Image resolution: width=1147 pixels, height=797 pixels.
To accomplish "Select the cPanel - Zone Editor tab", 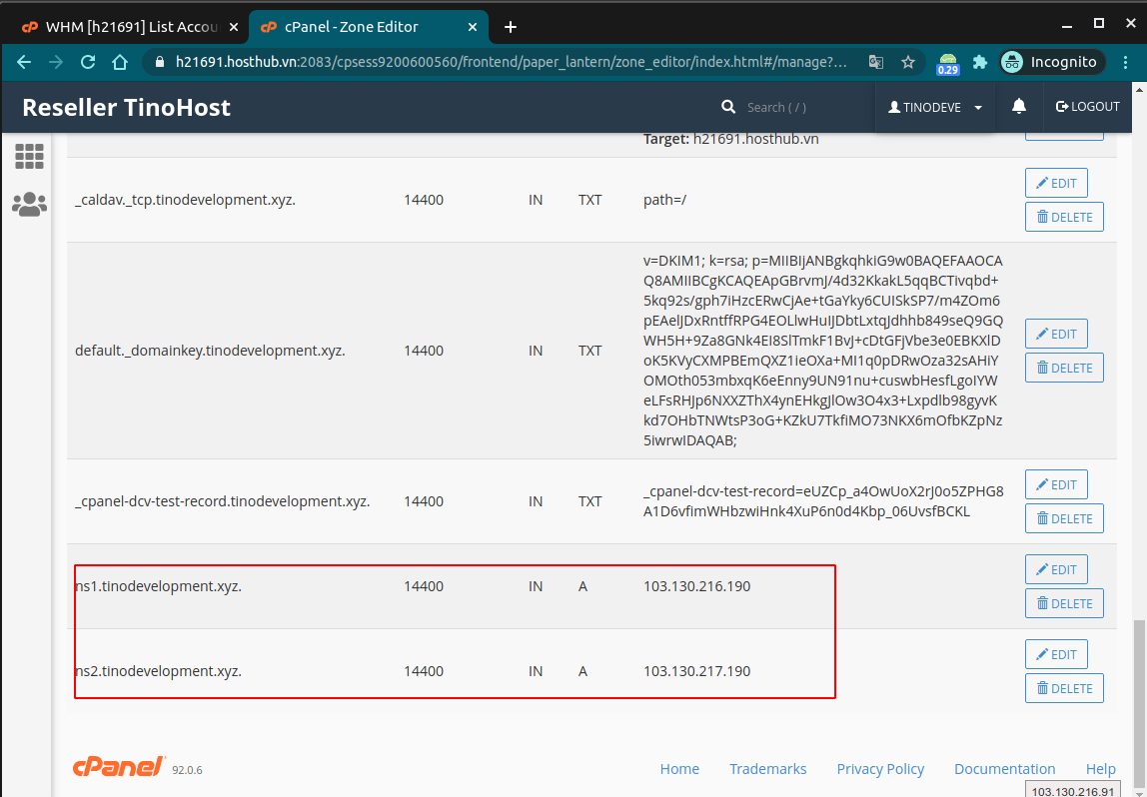I will point(369,27).
